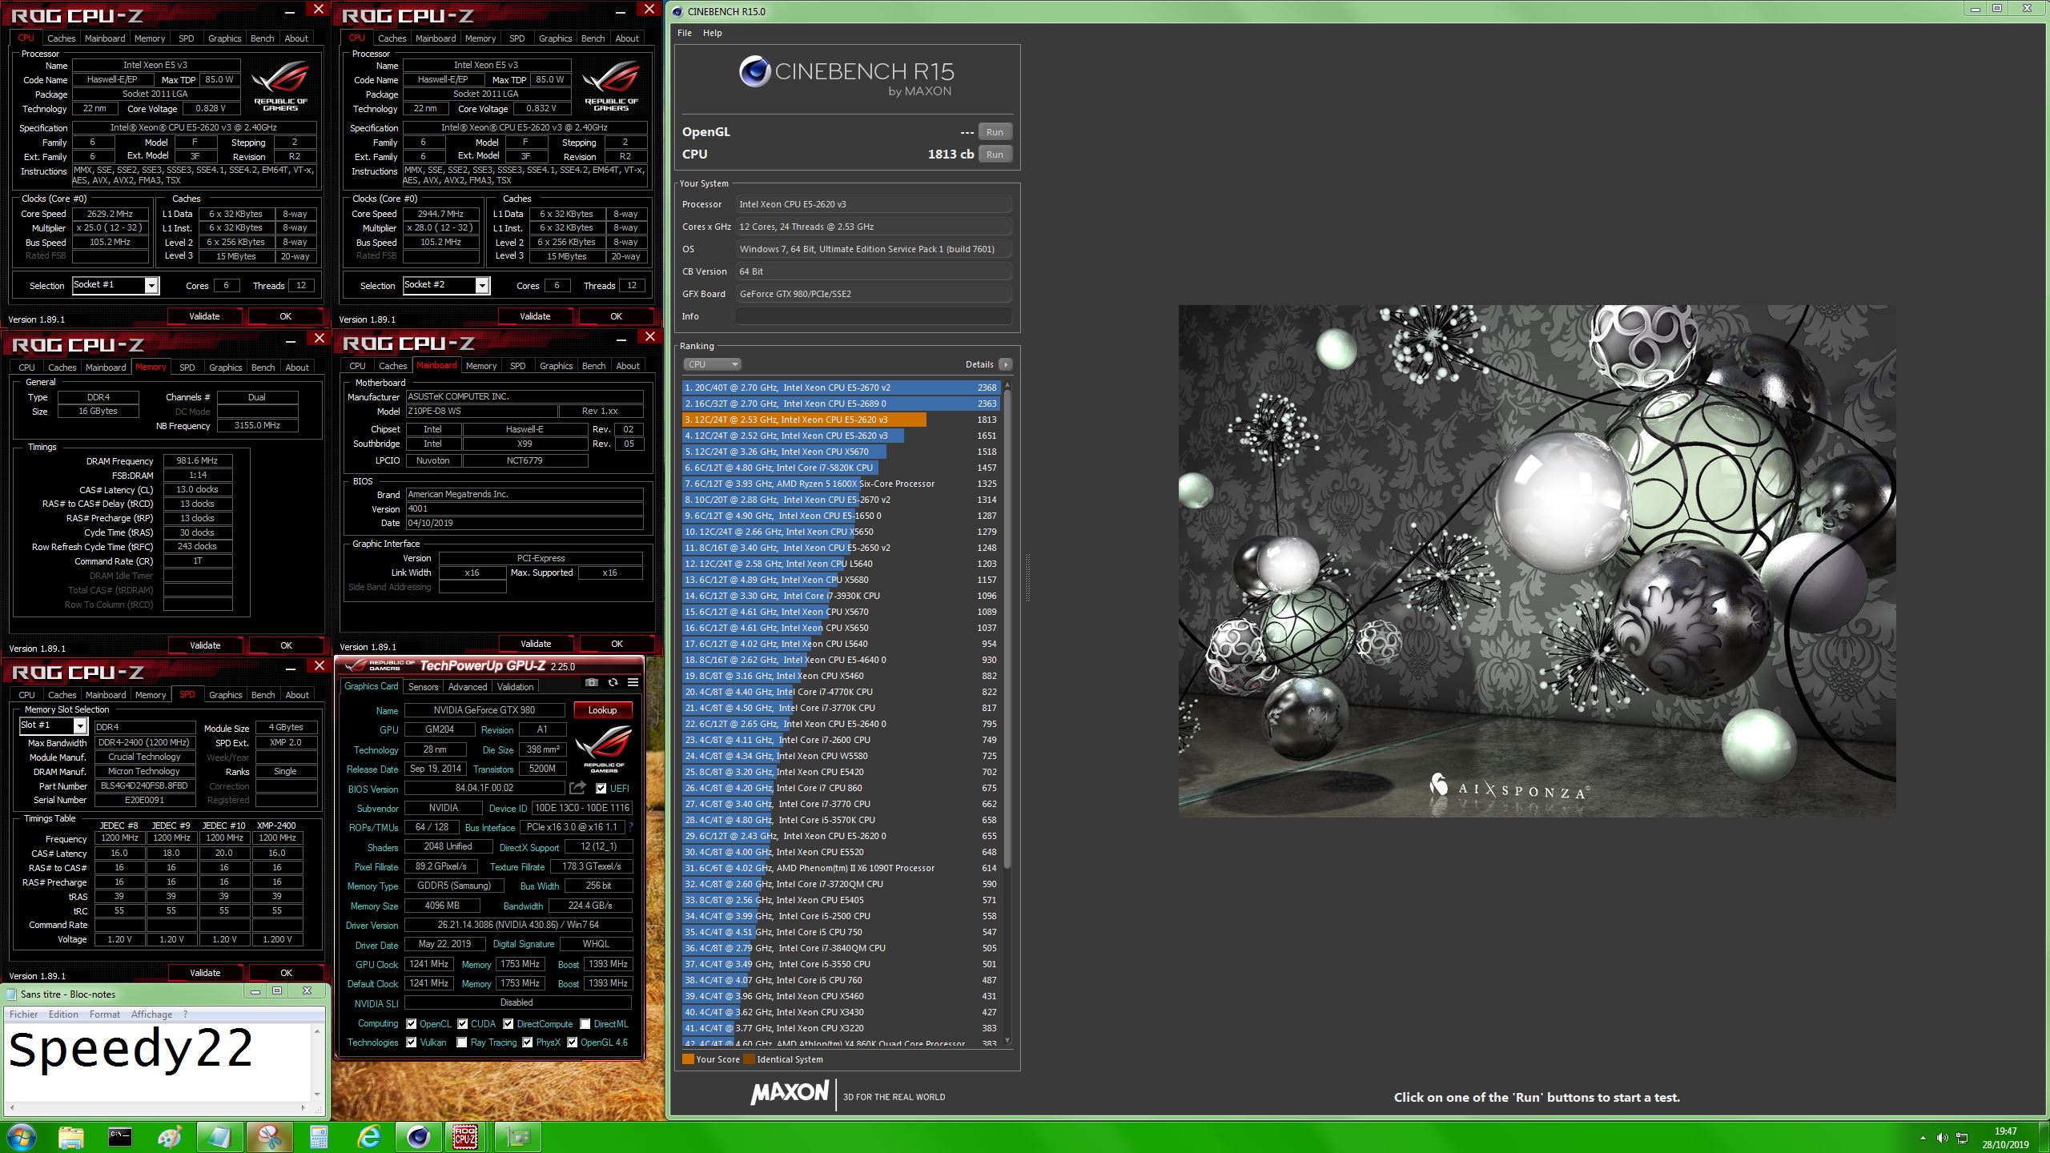The width and height of the screenshot is (2050, 1153).
Task: Open Paint from the taskbar
Action: tap(170, 1137)
